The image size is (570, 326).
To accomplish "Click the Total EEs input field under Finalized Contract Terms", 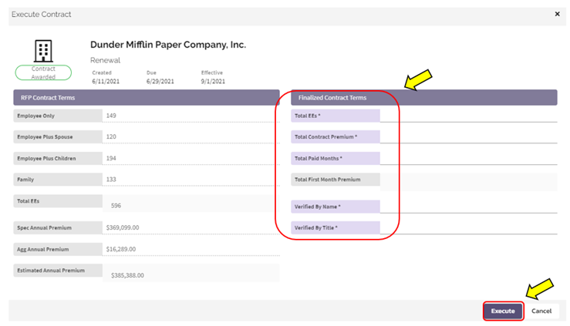I will point(469,116).
